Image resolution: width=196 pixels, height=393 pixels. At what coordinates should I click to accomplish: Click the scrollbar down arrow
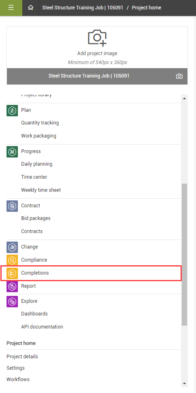coord(184,384)
